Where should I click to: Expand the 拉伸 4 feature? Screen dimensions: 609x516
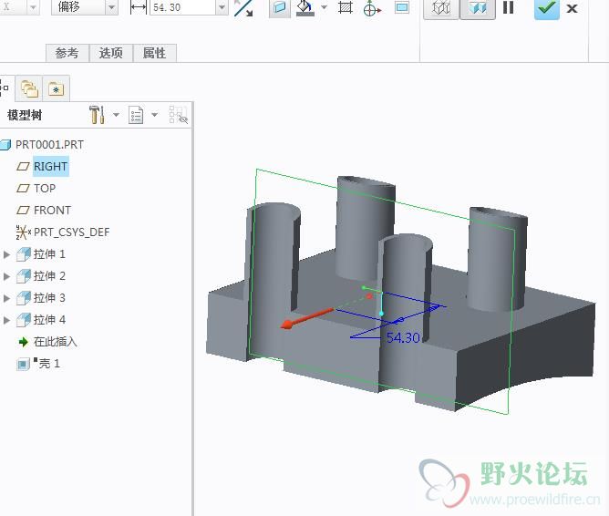(x=6, y=320)
